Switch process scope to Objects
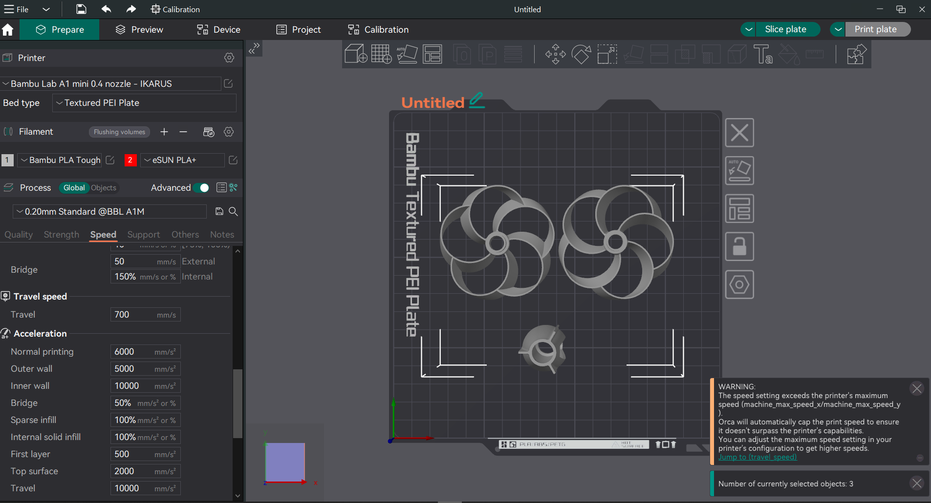The height and width of the screenshot is (503, 931). [104, 188]
